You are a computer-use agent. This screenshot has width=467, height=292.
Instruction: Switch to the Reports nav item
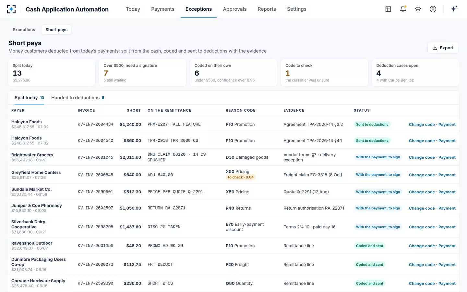pos(267,9)
